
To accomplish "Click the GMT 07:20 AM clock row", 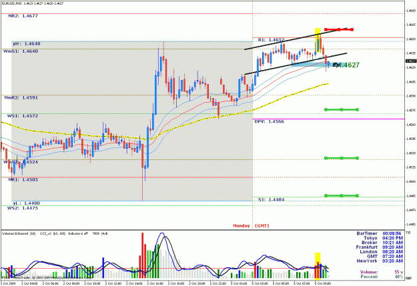I will [x=385, y=256].
